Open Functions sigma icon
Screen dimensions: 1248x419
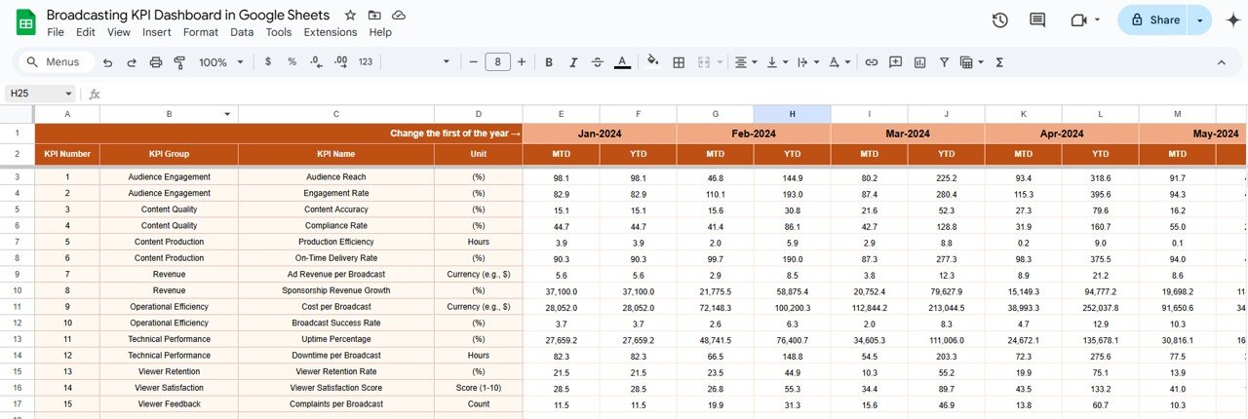tap(999, 62)
